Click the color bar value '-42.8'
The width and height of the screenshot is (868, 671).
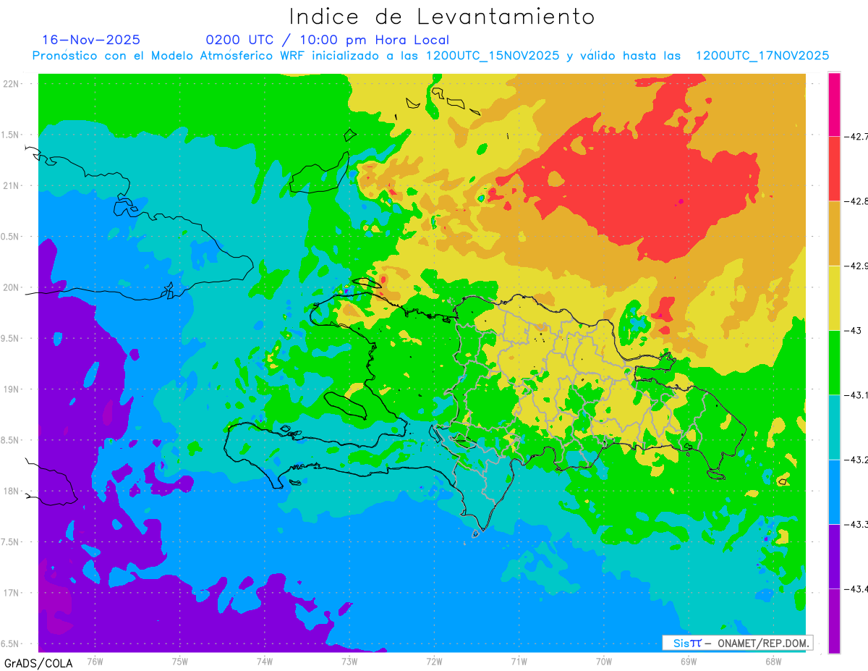(856, 201)
